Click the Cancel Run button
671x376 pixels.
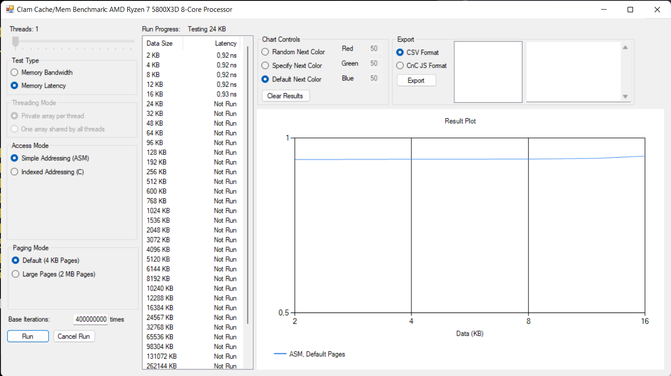tap(74, 336)
